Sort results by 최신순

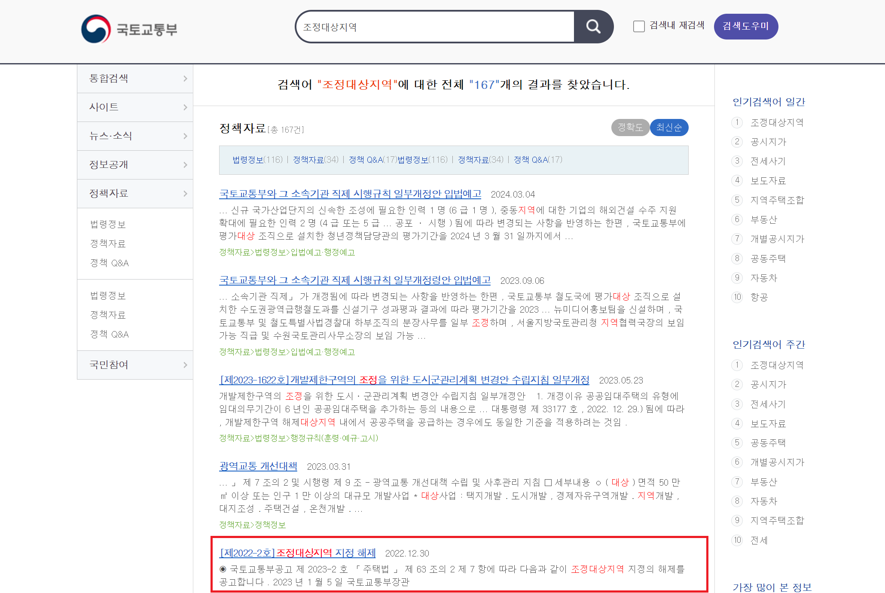click(x=669, y=128)
